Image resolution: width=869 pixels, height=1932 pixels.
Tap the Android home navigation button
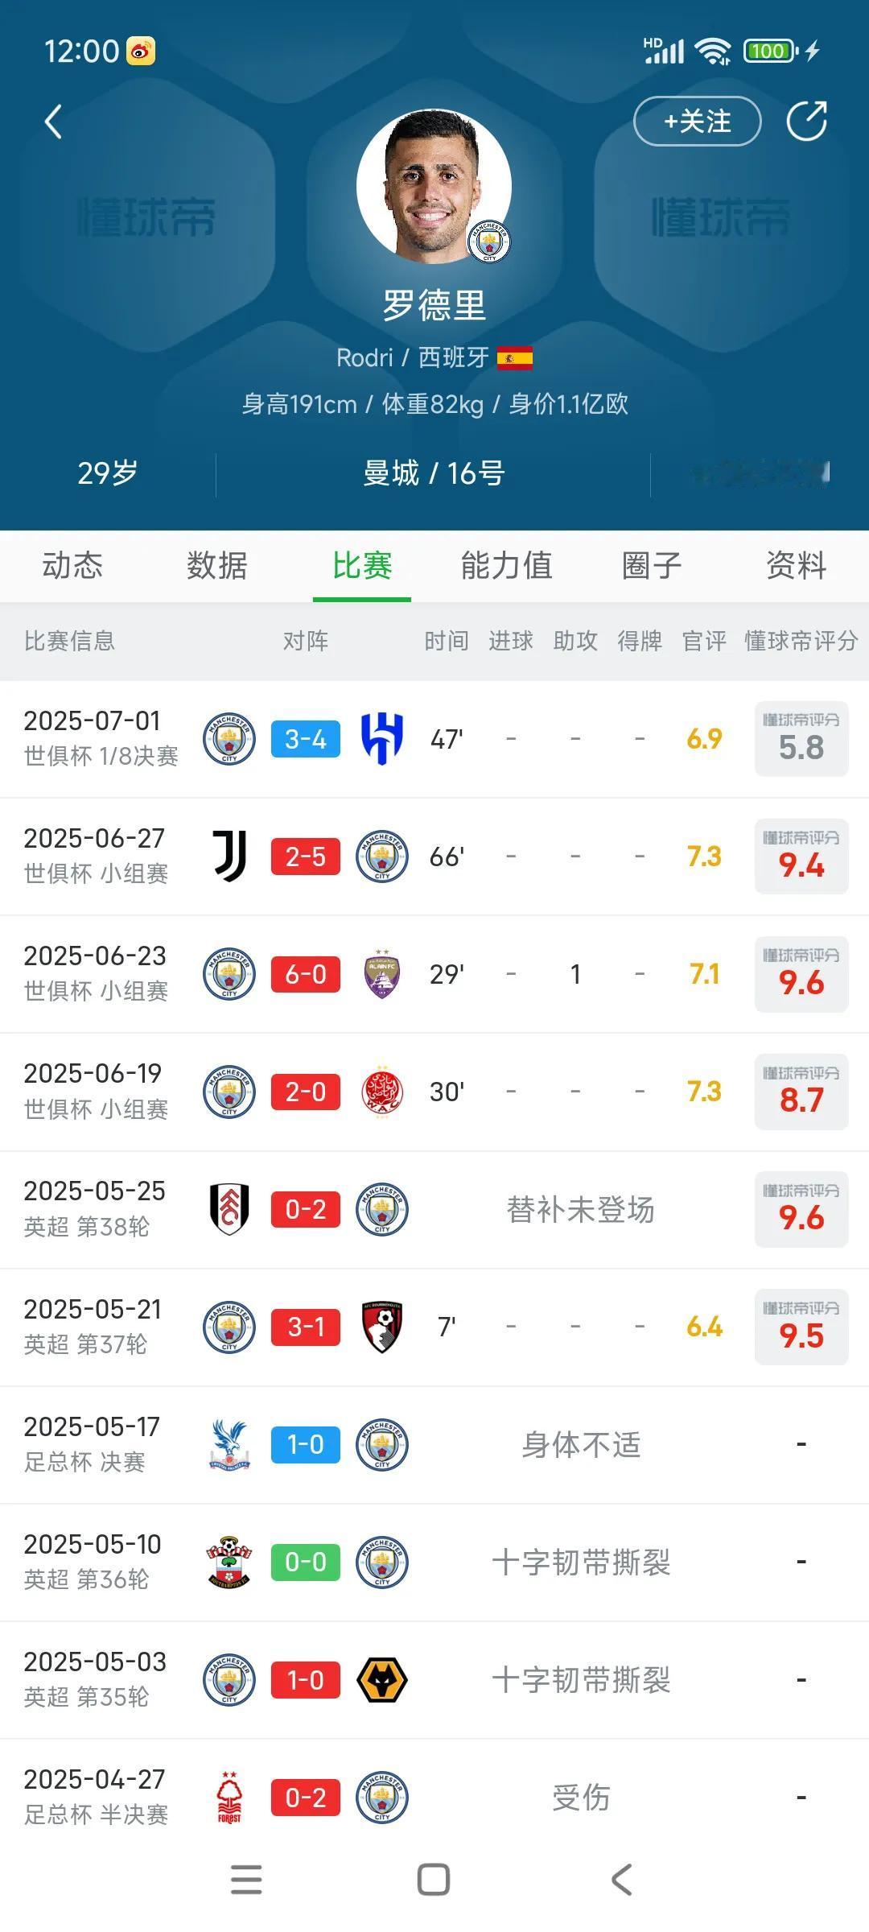pos(434,1880)
